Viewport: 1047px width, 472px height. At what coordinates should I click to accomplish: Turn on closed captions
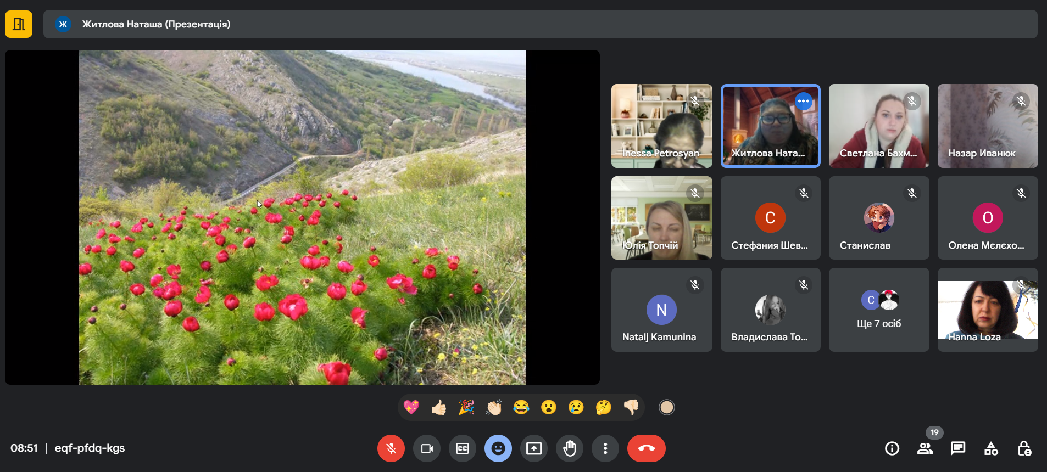point(463,448)
